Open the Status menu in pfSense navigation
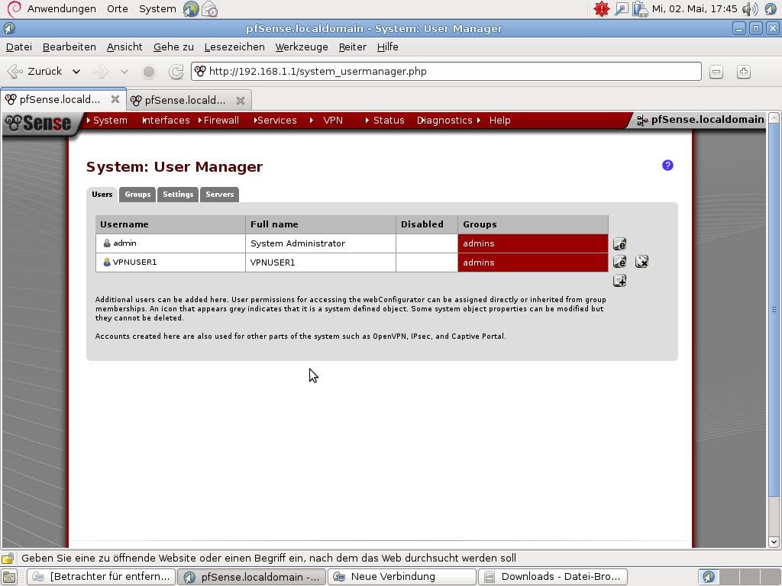Screen dimensions: 782x586 [x=389, y=120]
